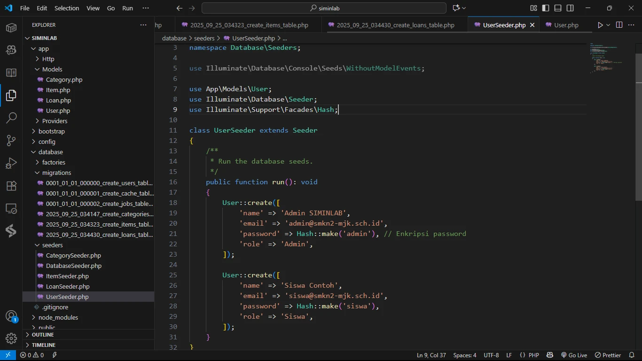Open CategorySeeder.php in the explorer

(x=73, y=255)
